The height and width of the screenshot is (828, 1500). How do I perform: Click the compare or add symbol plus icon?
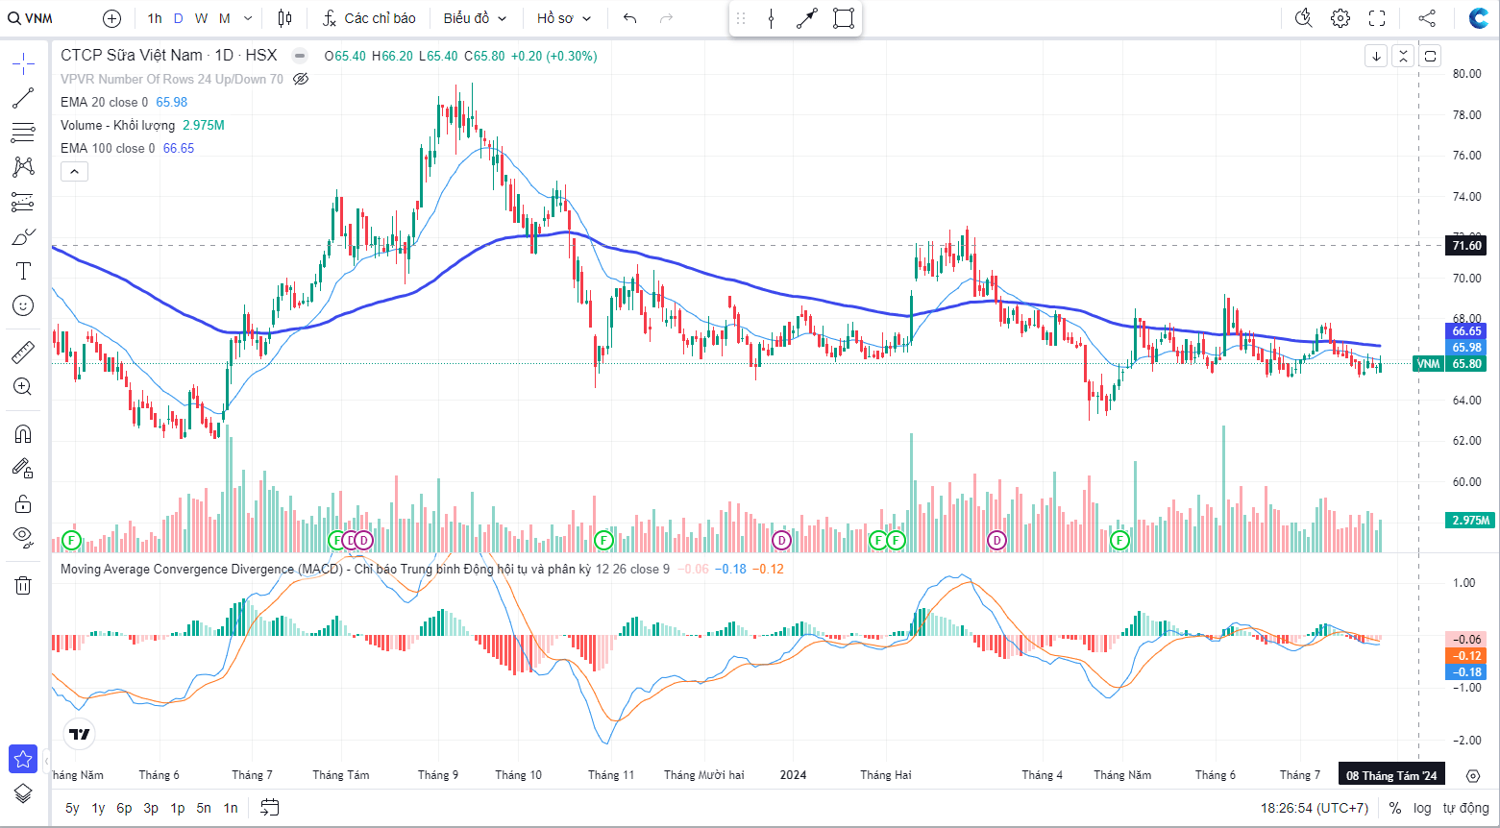coord(111,18)
